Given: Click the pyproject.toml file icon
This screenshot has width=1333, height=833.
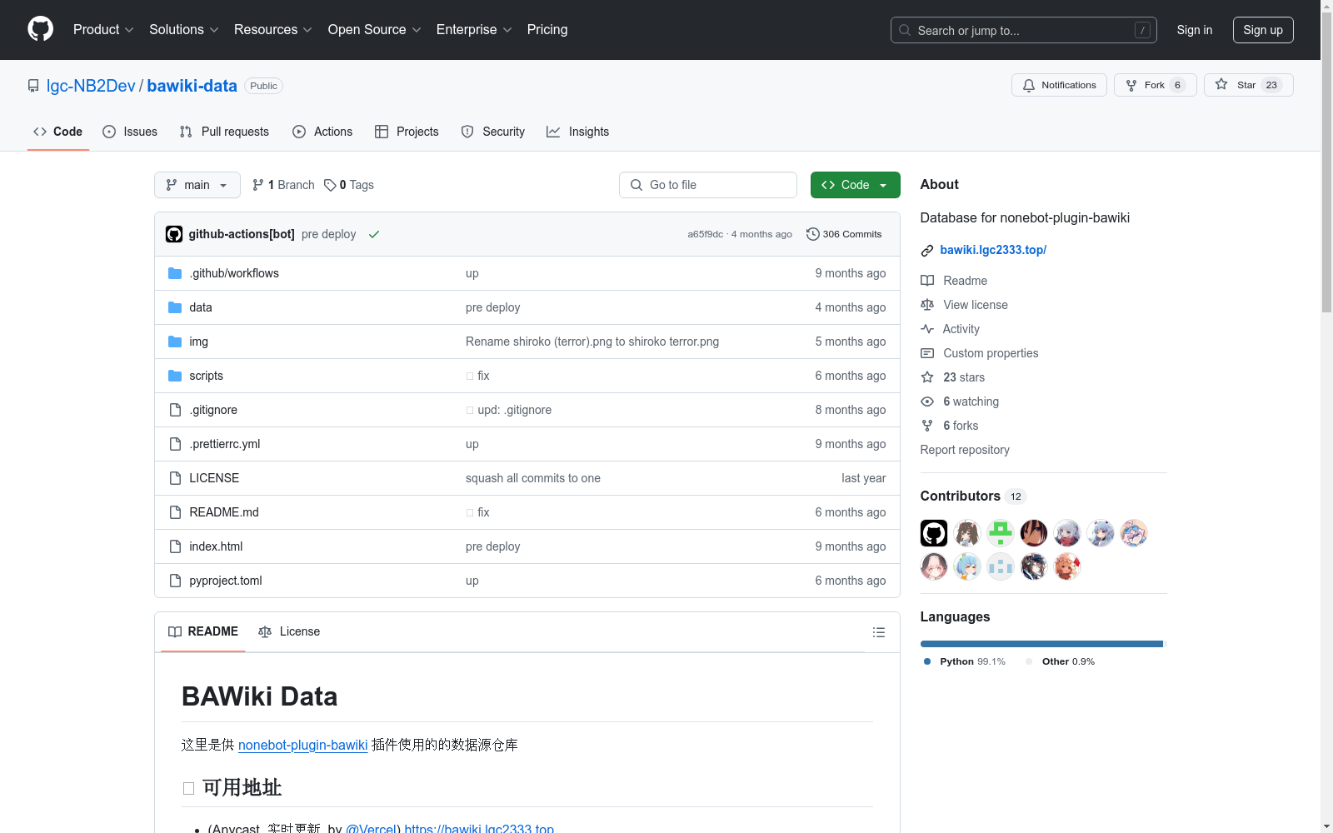Looking at the screenshot, I should (x=175, y=581).
